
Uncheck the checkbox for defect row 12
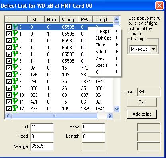[x=9, y=109]
